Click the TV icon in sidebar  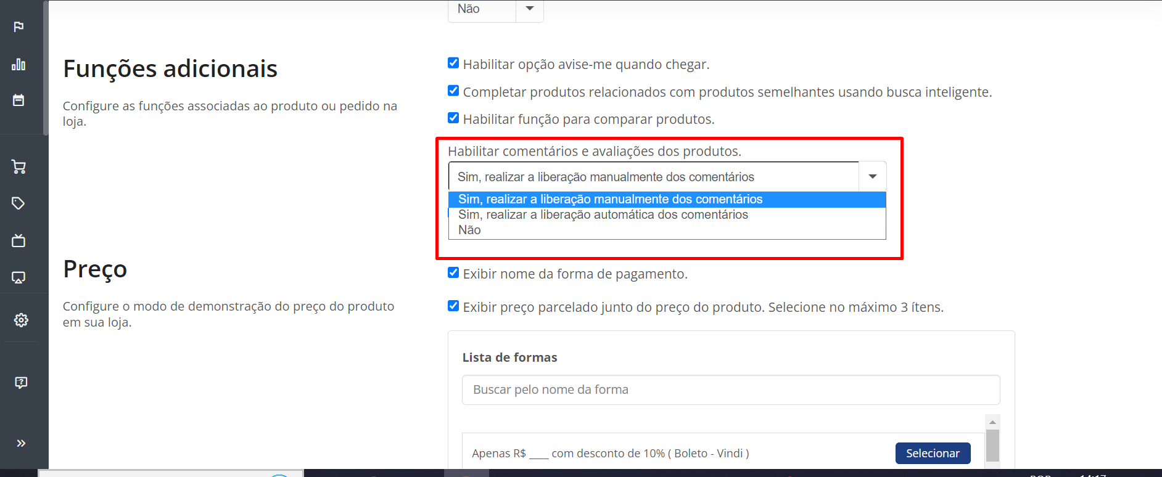[19, 240]
